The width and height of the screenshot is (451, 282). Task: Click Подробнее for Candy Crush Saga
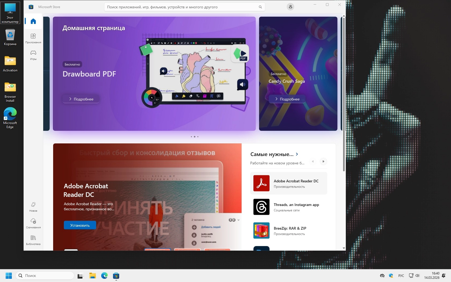click(x=287, y=99)
